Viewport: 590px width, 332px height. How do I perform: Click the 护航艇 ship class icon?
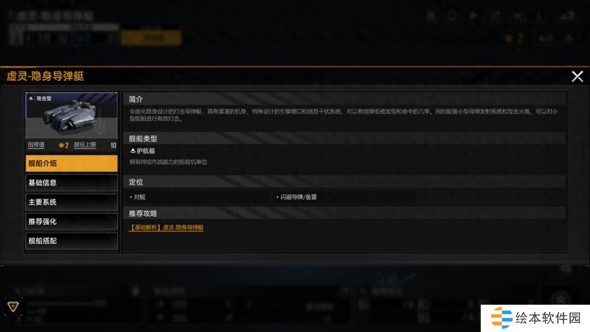click(x=132, y=151)
